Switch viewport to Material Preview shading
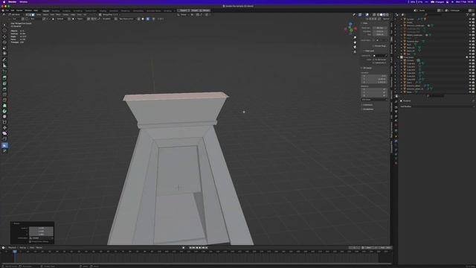 [x=385, y=15]
